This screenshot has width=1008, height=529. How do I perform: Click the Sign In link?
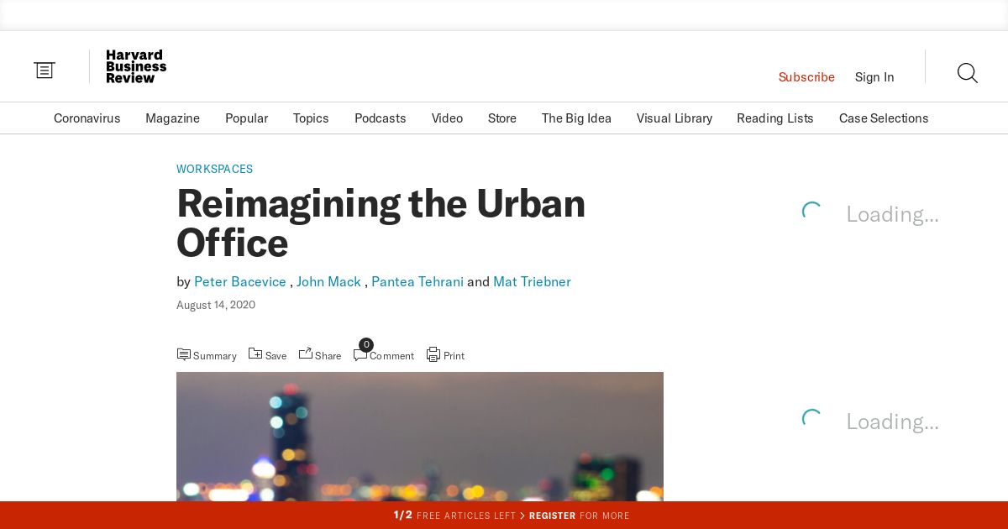click(x=874, y=77)
